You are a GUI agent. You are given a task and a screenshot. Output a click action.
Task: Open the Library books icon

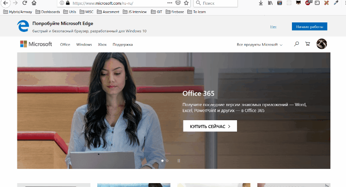(x=270, y=3)
